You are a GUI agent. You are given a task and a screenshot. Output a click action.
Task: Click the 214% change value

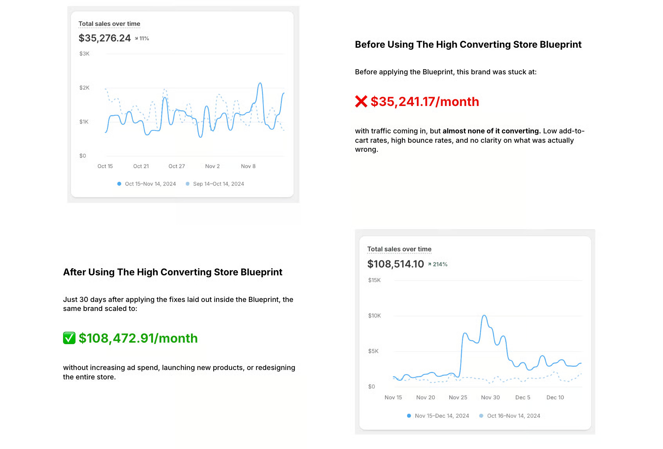440,264
